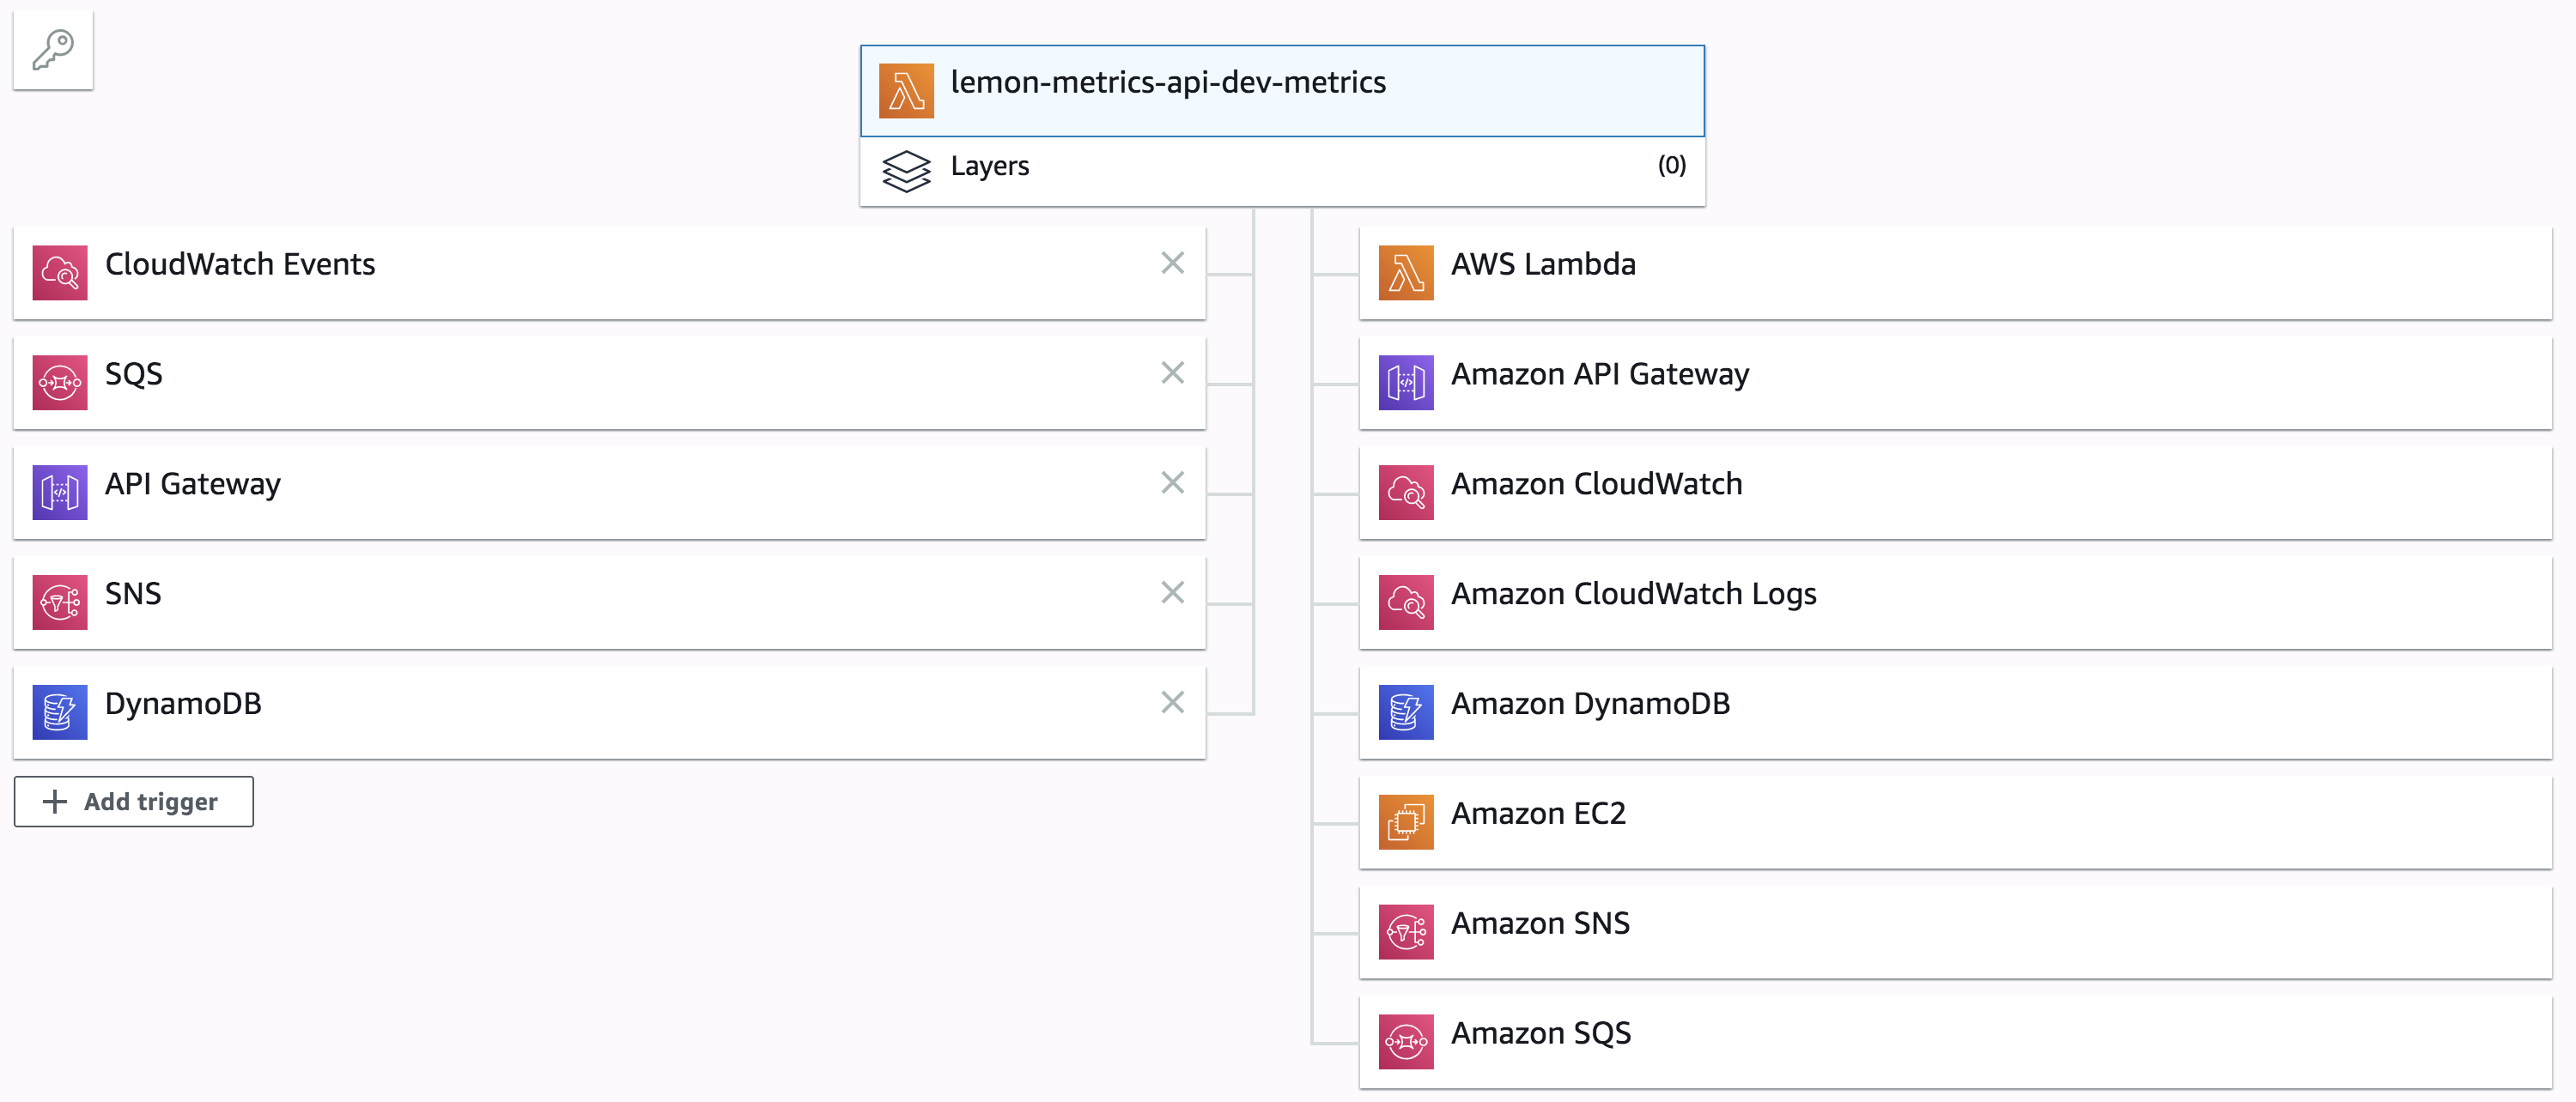
Task: Click the key permissions icon
Action: pos(53,50)
